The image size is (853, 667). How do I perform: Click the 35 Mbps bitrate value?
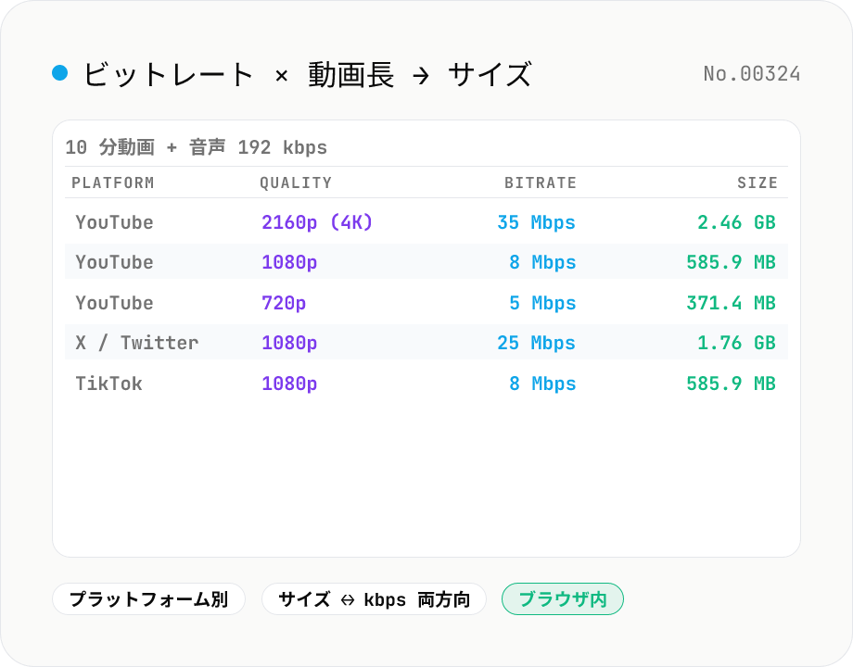point(537,222)
